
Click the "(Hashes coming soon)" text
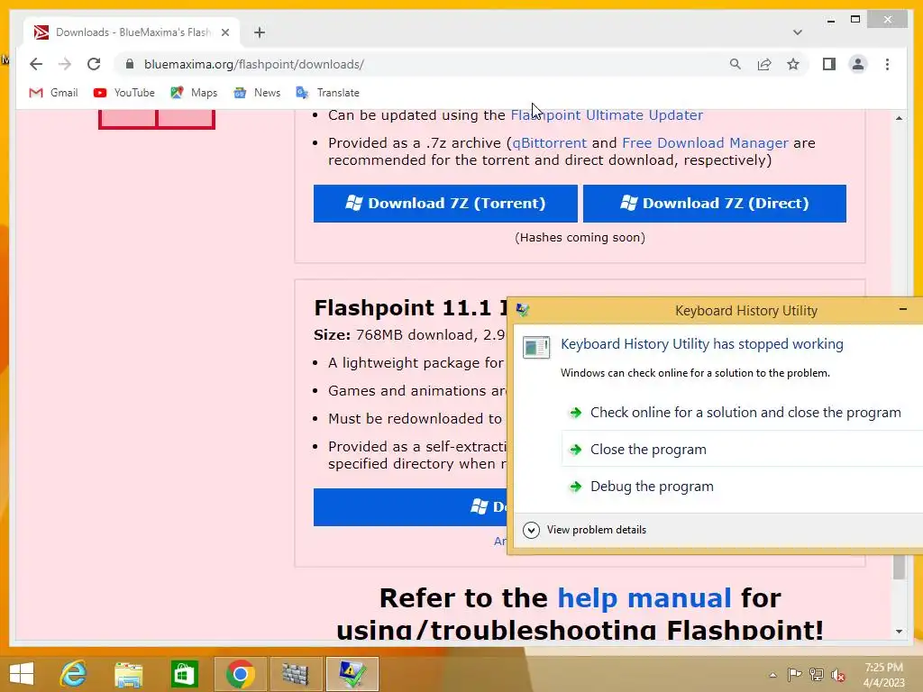pyautogui.click(x=580, y=238)
